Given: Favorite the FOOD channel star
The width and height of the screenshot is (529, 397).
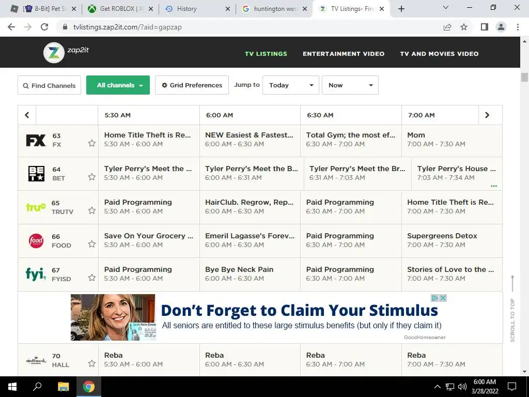Looking at the screenshot, I should (x=92, y=244).
